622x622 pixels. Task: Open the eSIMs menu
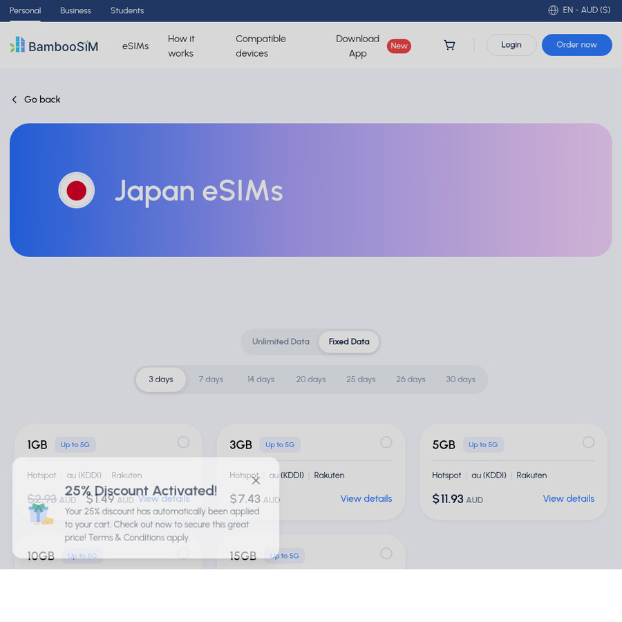tap(135, 46)
